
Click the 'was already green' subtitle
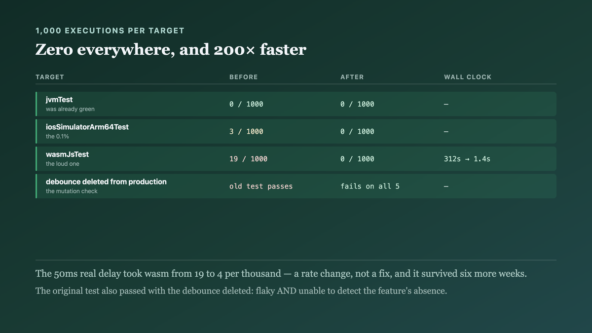point(70,109)
